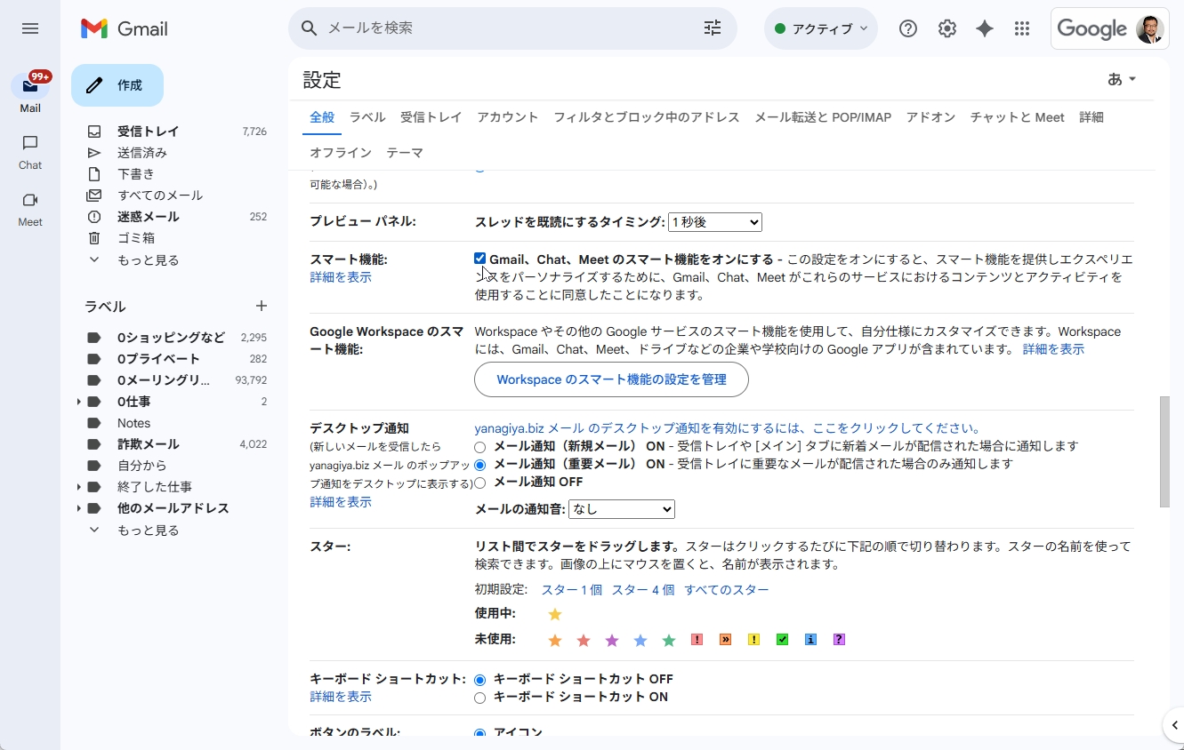Viewport: 1184px width, 750px height.
Task: Click the search options filter icon
Action: pos(713,28)
